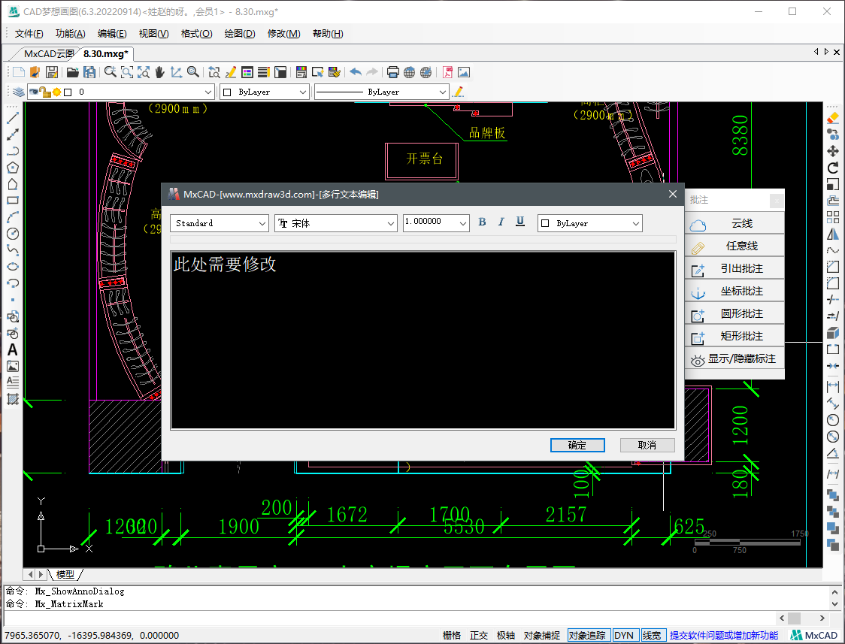Open the Layer manager icon
845x644 pixels.
[18, 92]
